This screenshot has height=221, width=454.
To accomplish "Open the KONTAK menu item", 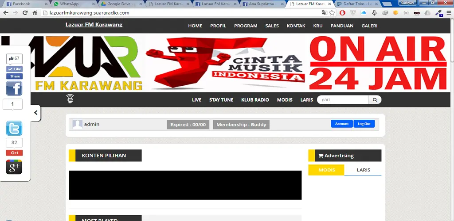I will pyautogui.click(x=296, y=26).
